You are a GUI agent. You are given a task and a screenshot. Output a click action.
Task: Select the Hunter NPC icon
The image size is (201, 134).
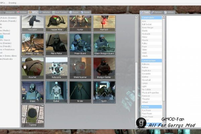(x=80, y=23)
